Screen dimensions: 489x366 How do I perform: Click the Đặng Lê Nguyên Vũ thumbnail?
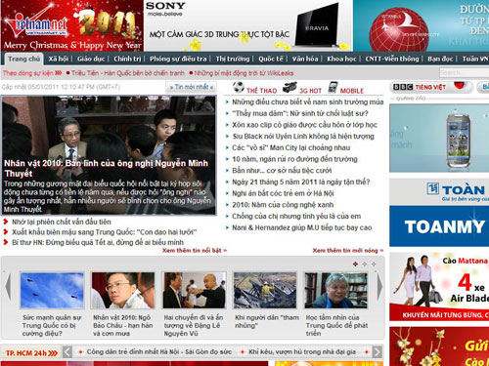coord(195,291)
